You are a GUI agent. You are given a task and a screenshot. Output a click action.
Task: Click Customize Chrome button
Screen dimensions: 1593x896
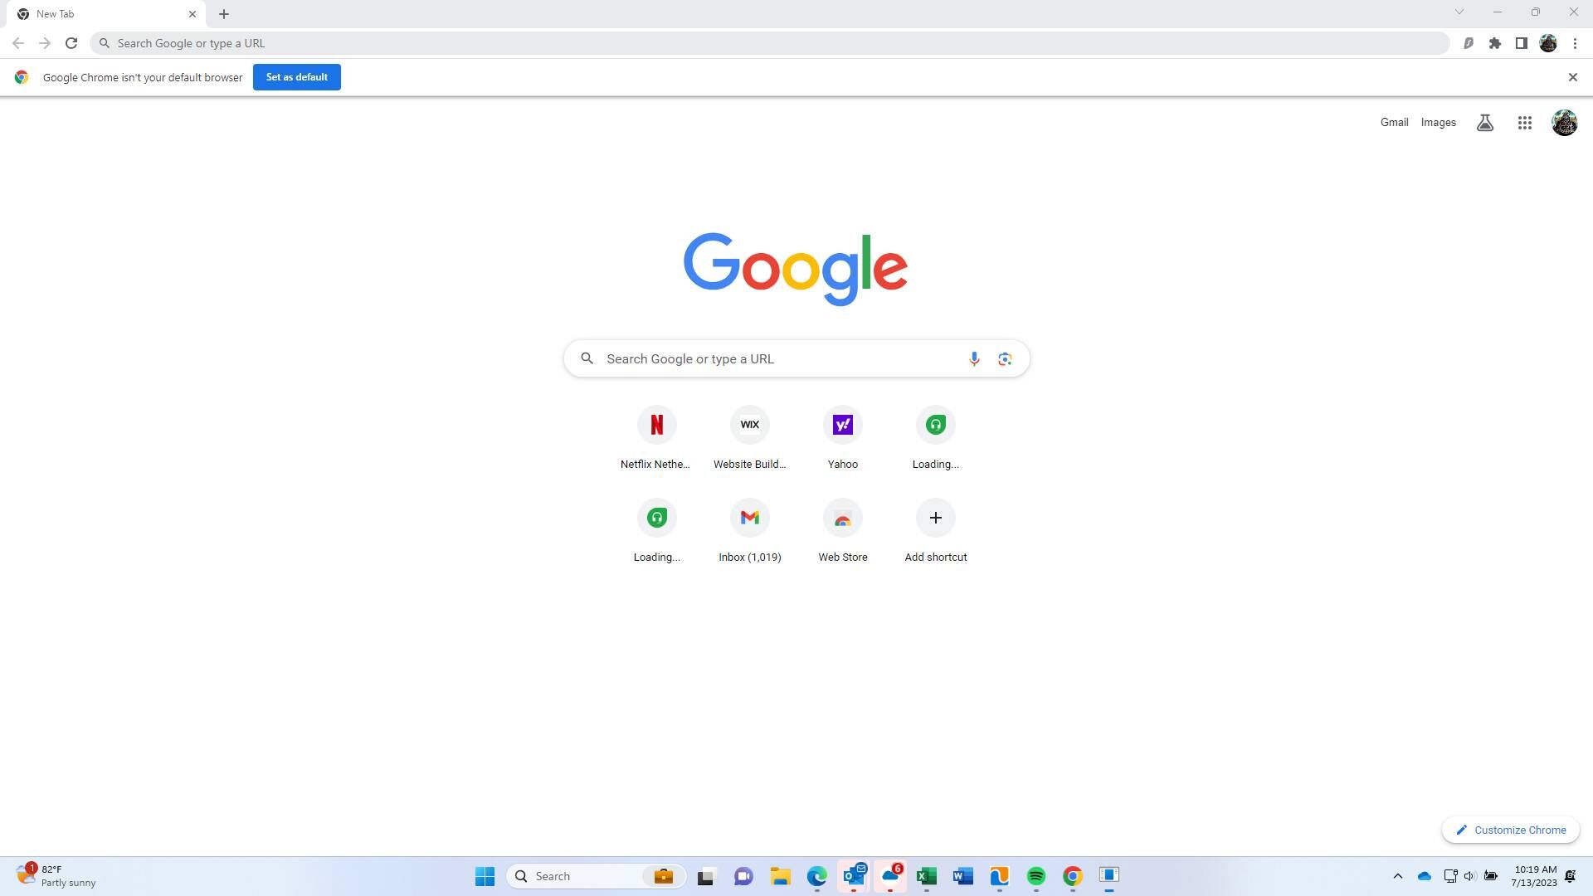1511,830
